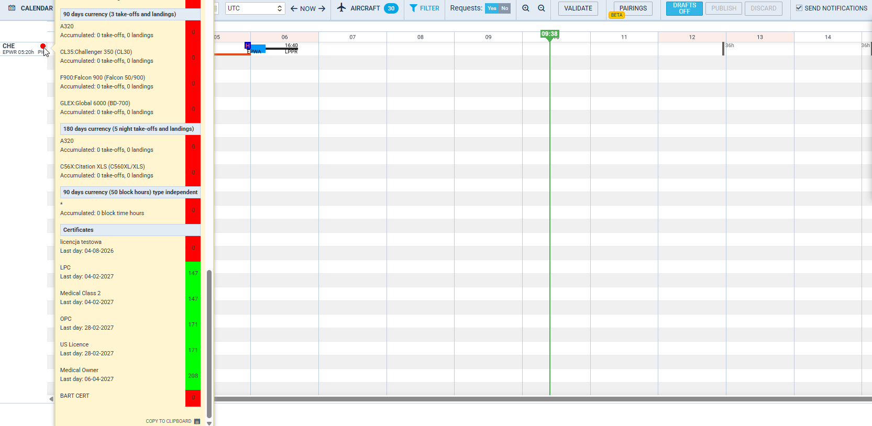872x426 pixels.
Task: Click the PUBLISH button
Action: [724, 8]
